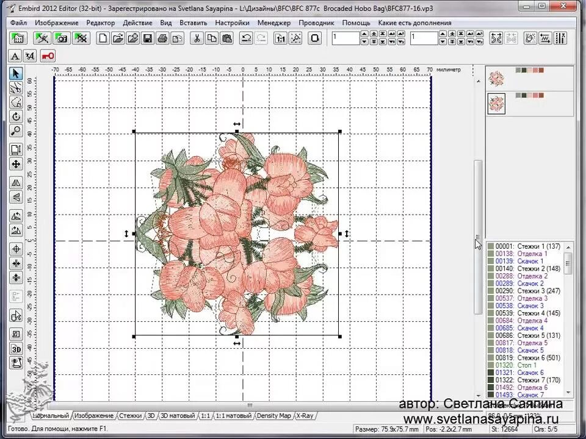
Task: Center design on hoop crosshair tool
Action: pyautogui.click(x=16, y=249)
